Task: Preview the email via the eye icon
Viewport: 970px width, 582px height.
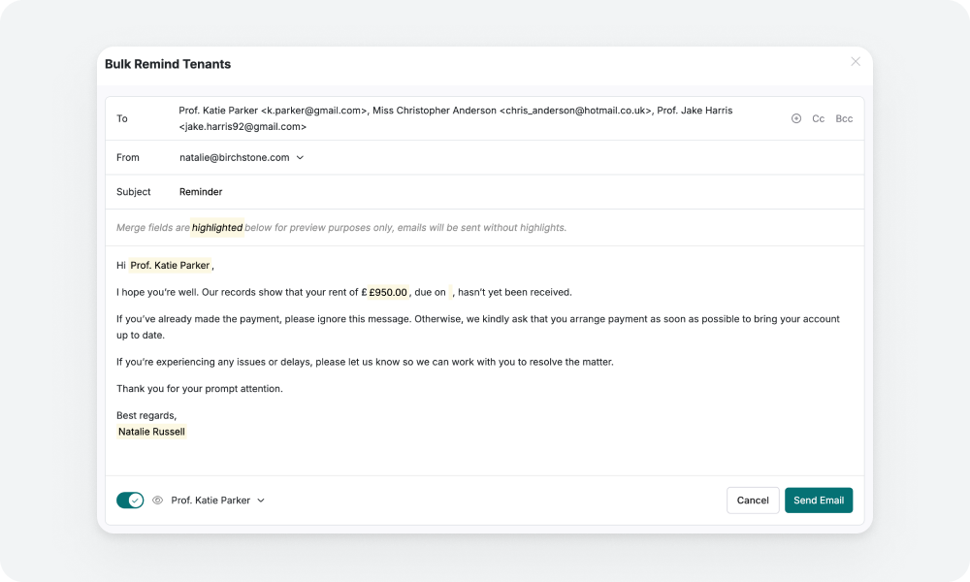Action: coord(156,500)
